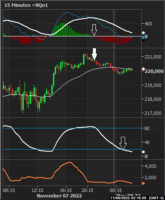Click the 4,000 label on bottom panel axis
The height and width of the screenshot is (200, 165).
point(151,166)
